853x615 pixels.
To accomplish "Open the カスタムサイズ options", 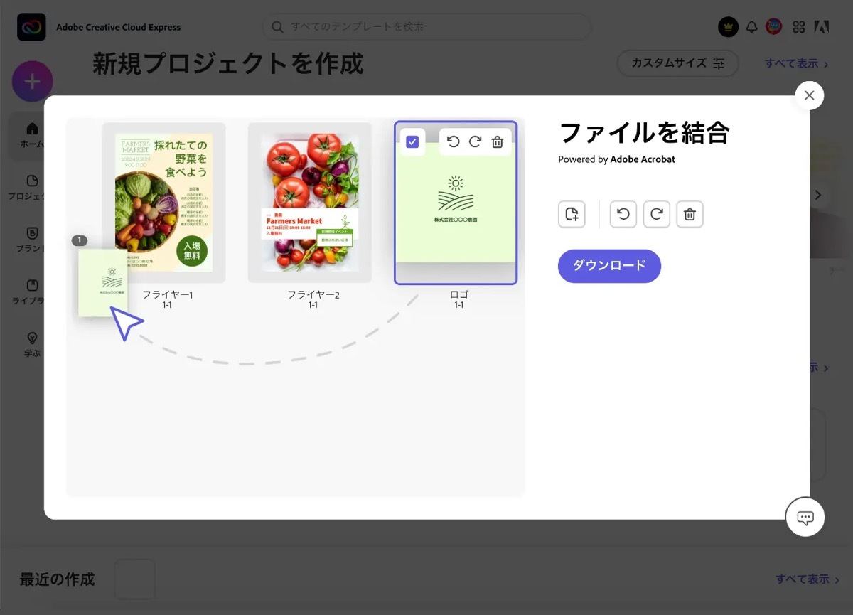I will tap(677, 63).
